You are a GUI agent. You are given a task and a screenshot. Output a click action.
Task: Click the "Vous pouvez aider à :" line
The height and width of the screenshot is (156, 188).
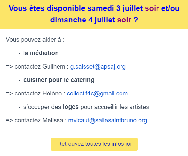click(35, 40)
